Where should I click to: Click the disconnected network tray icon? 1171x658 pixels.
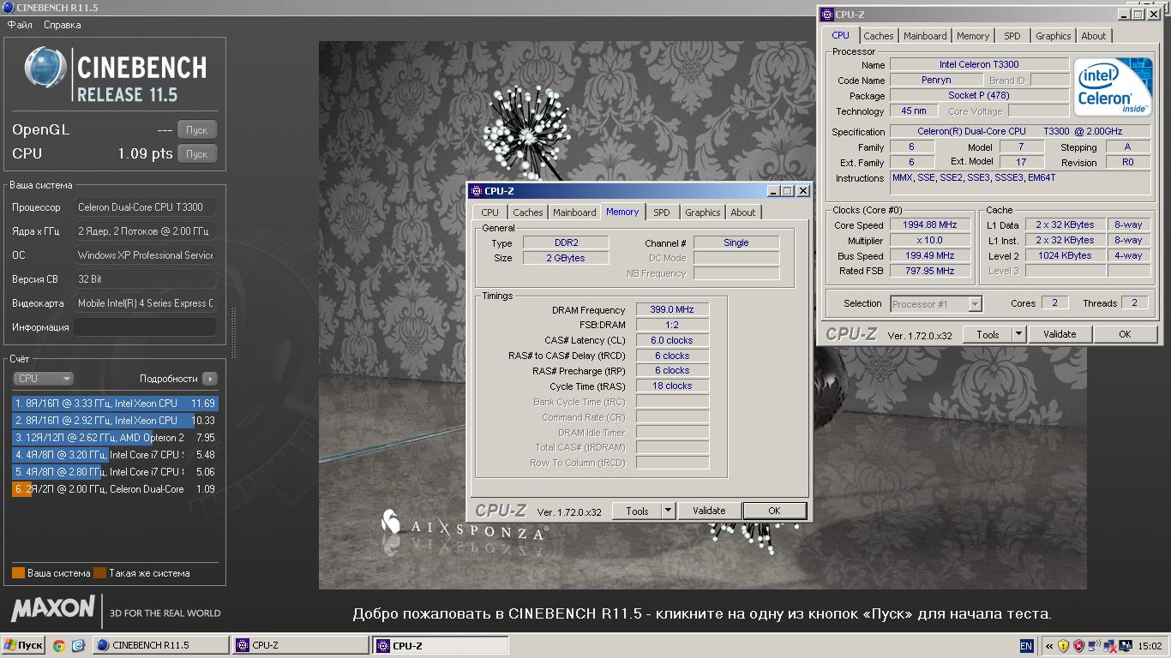(x=1109, y=646)
